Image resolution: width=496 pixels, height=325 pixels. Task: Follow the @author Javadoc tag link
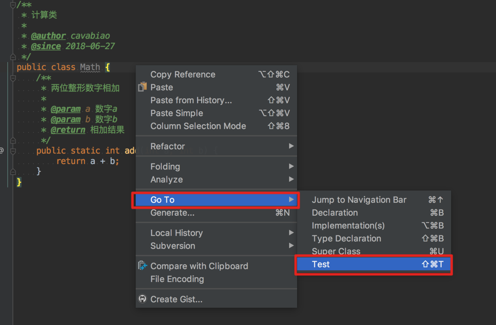48,36
